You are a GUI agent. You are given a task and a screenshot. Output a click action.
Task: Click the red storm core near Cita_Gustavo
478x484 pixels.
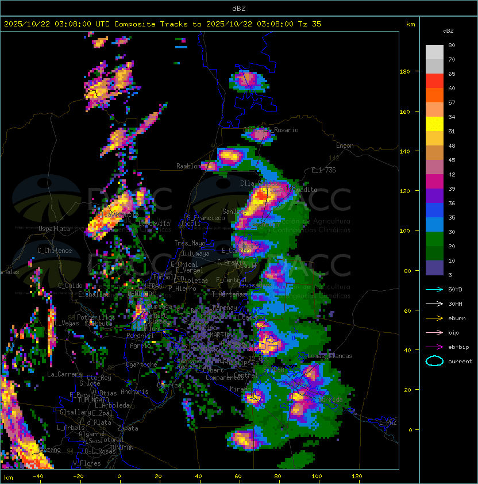pyautogui.click(x=261, y=195)
